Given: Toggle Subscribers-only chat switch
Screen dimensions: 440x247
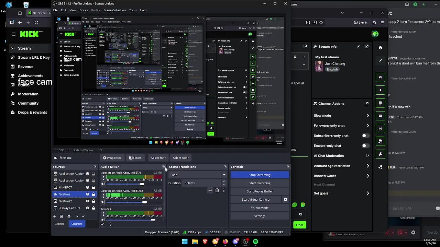Looking at the screenshot, I should pyautogui.click(x=366, y=136).
